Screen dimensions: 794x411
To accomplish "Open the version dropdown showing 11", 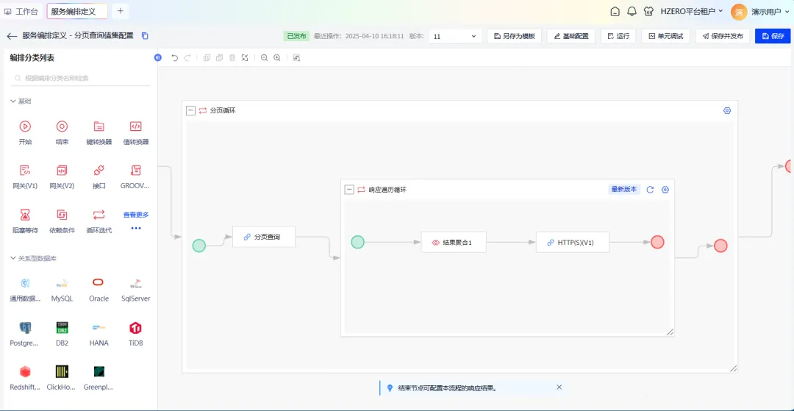I will pyautogui.click(x=455, y=37).
